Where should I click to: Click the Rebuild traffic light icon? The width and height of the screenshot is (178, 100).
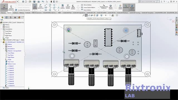(x=51, y=2)
